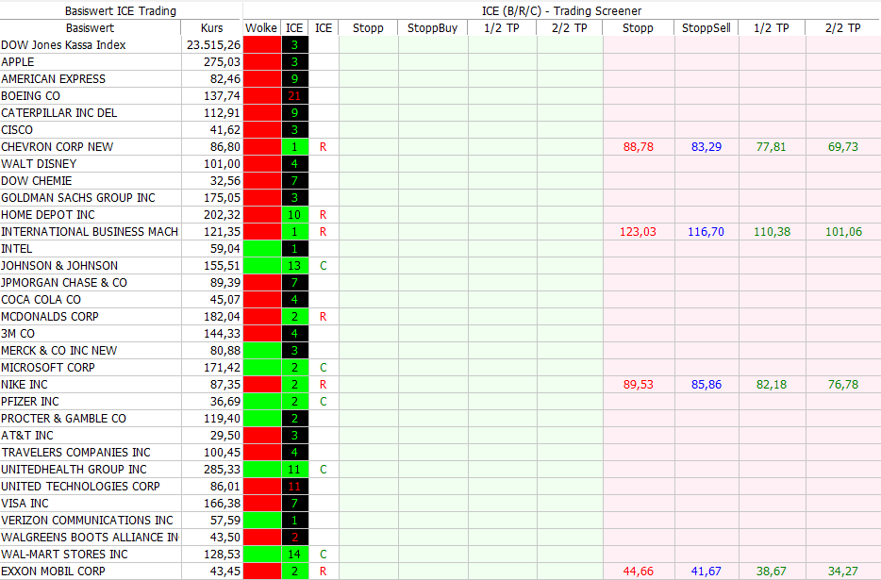This screenshot has width=881, height=580.
Task: Click the 'Basiswert ICE Trading' group header
Action: pos(121,10)
